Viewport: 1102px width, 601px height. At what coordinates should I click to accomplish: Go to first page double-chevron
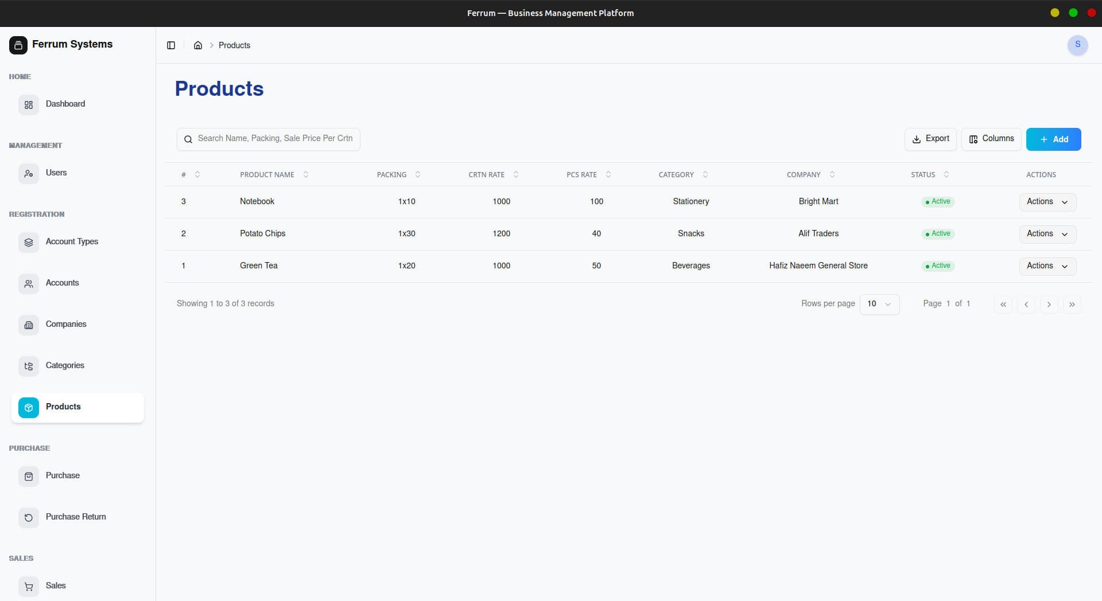tap(1003, 305)
